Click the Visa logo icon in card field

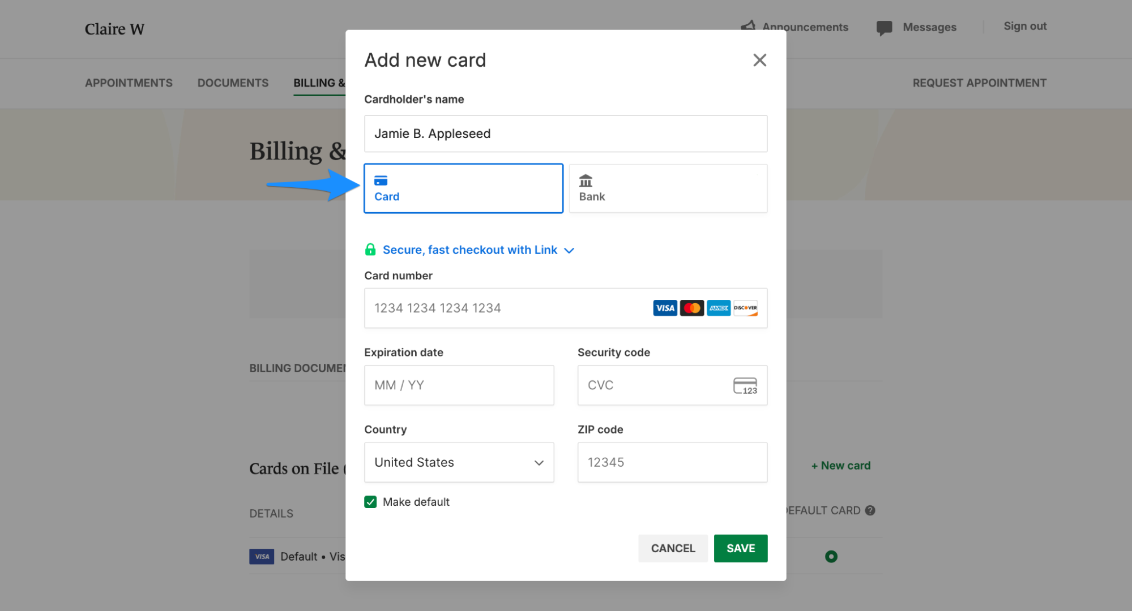click(x=665, y=308)
